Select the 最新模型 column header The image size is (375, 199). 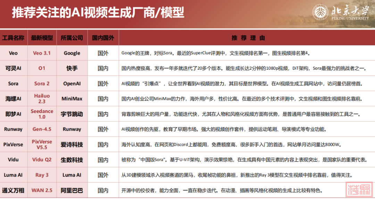click(42, 38)
